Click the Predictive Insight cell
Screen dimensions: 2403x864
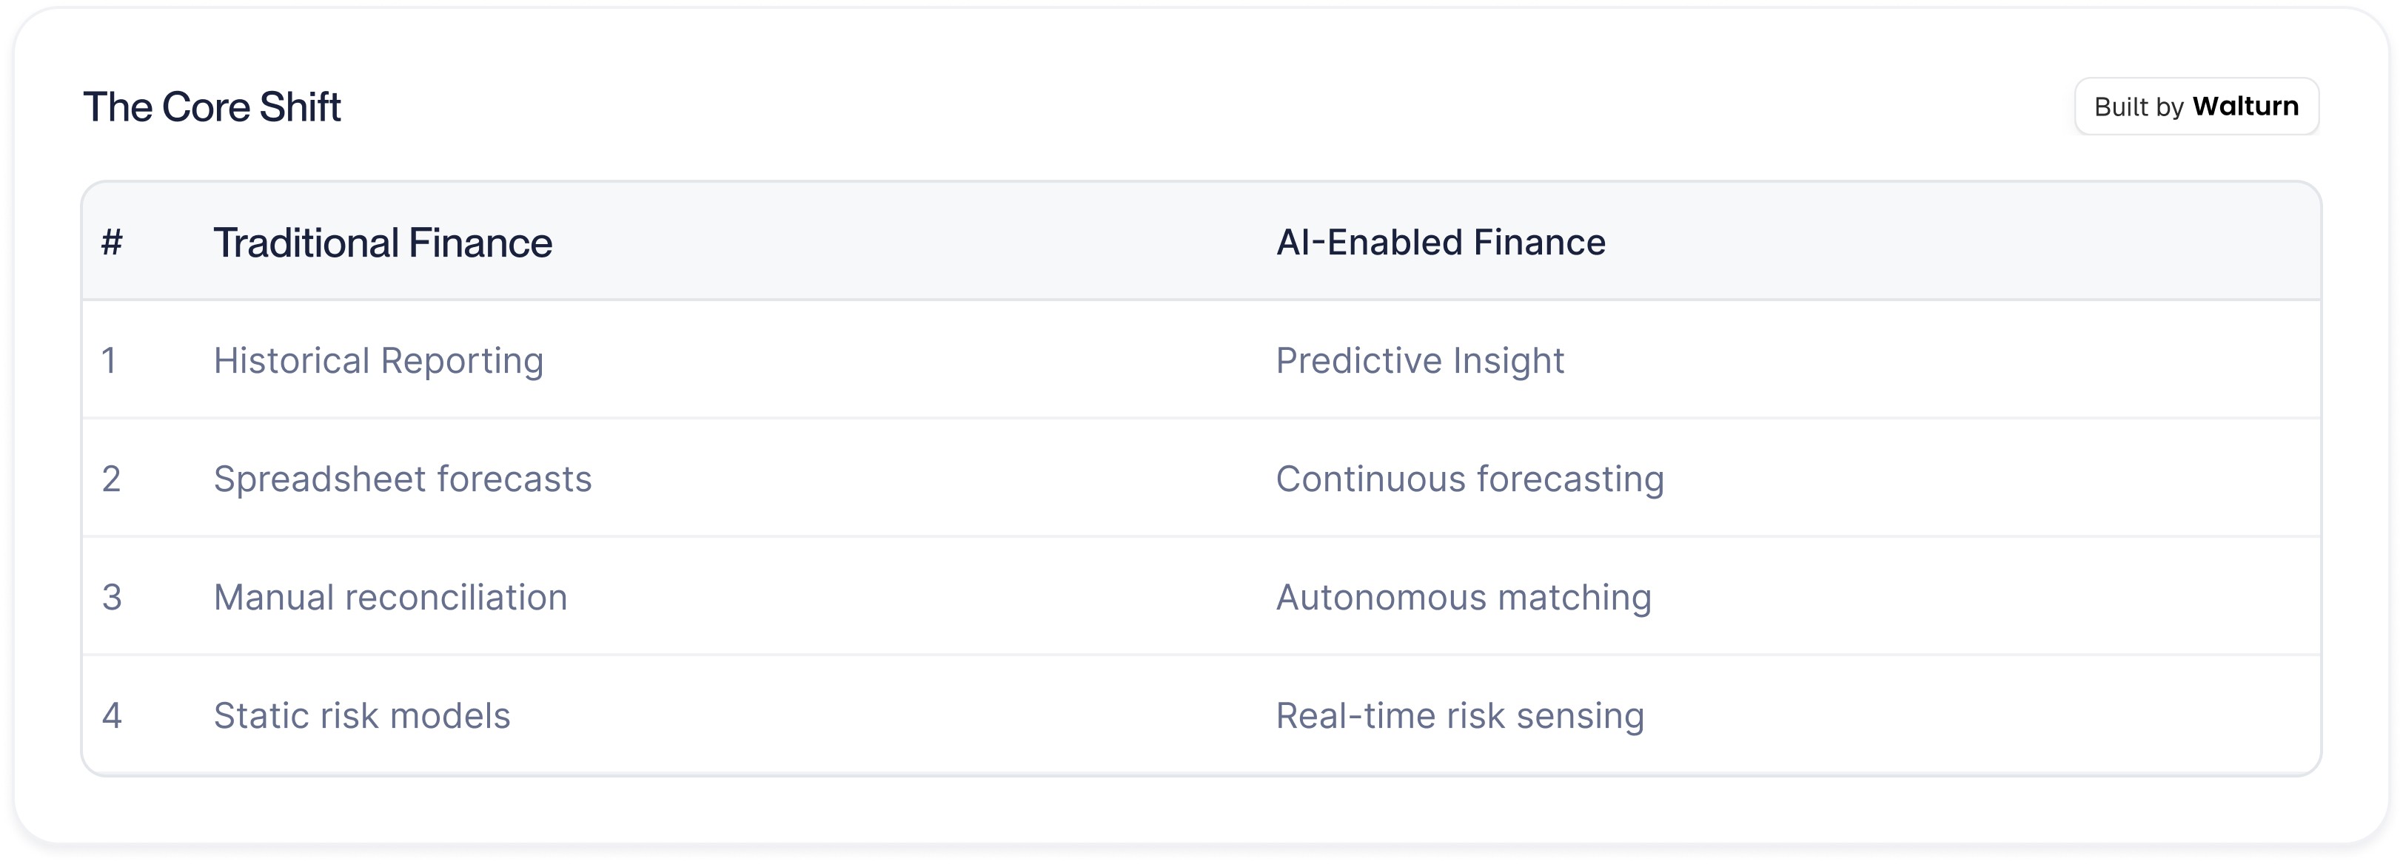tap(1419, 361)
